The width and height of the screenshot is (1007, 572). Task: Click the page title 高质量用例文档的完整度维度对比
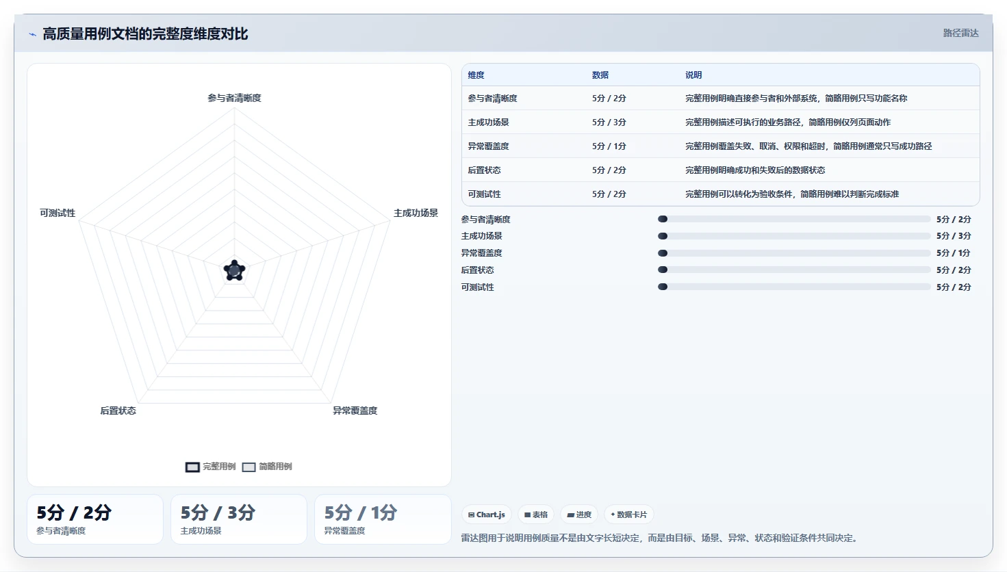click(145, 34)
